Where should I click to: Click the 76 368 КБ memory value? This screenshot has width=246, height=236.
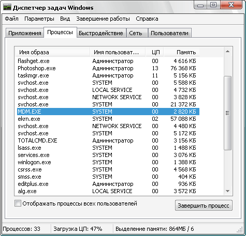[183, 68]
